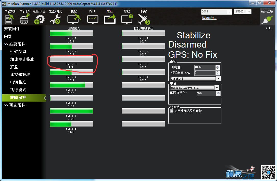Click the GPS: No Fix text
This screenshot has width=277, height=181.
[193, 55]
